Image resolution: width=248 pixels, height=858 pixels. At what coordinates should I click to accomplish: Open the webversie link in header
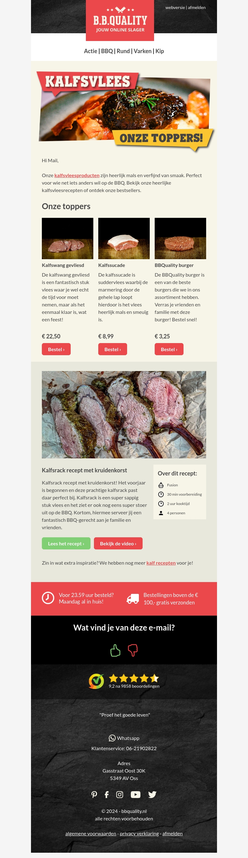175,7
